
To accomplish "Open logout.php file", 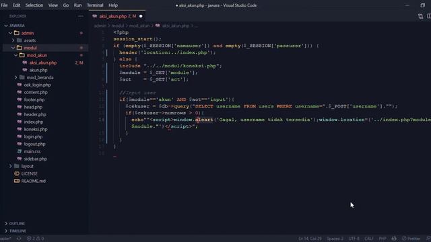I will 34,144.
